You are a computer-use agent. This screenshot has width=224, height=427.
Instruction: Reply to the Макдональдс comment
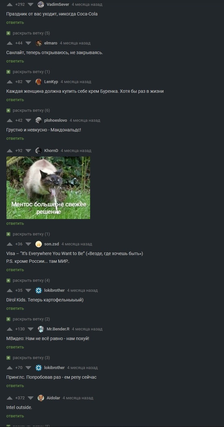click(15, 138)
